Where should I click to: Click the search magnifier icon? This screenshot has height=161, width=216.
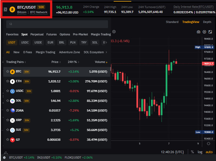click(x=11, y=24)
